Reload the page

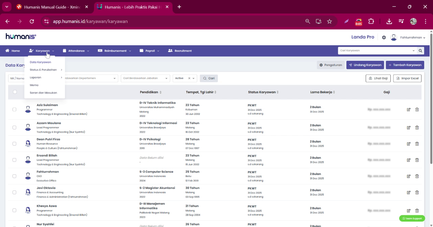[32, 21]
